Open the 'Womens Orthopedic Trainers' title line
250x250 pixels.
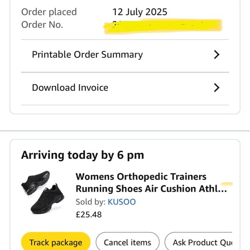pos(141,177)
